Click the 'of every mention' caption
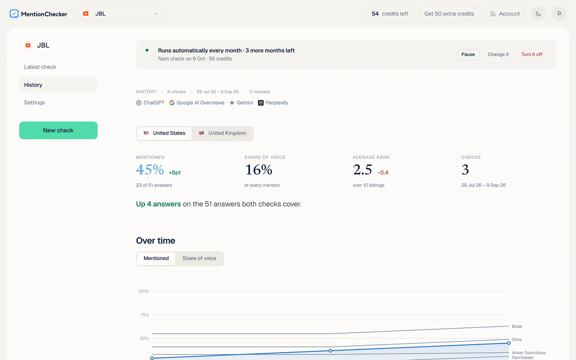The height and width of the screenshot is (360, 576). pyautogui.click(x=262, y=185)
